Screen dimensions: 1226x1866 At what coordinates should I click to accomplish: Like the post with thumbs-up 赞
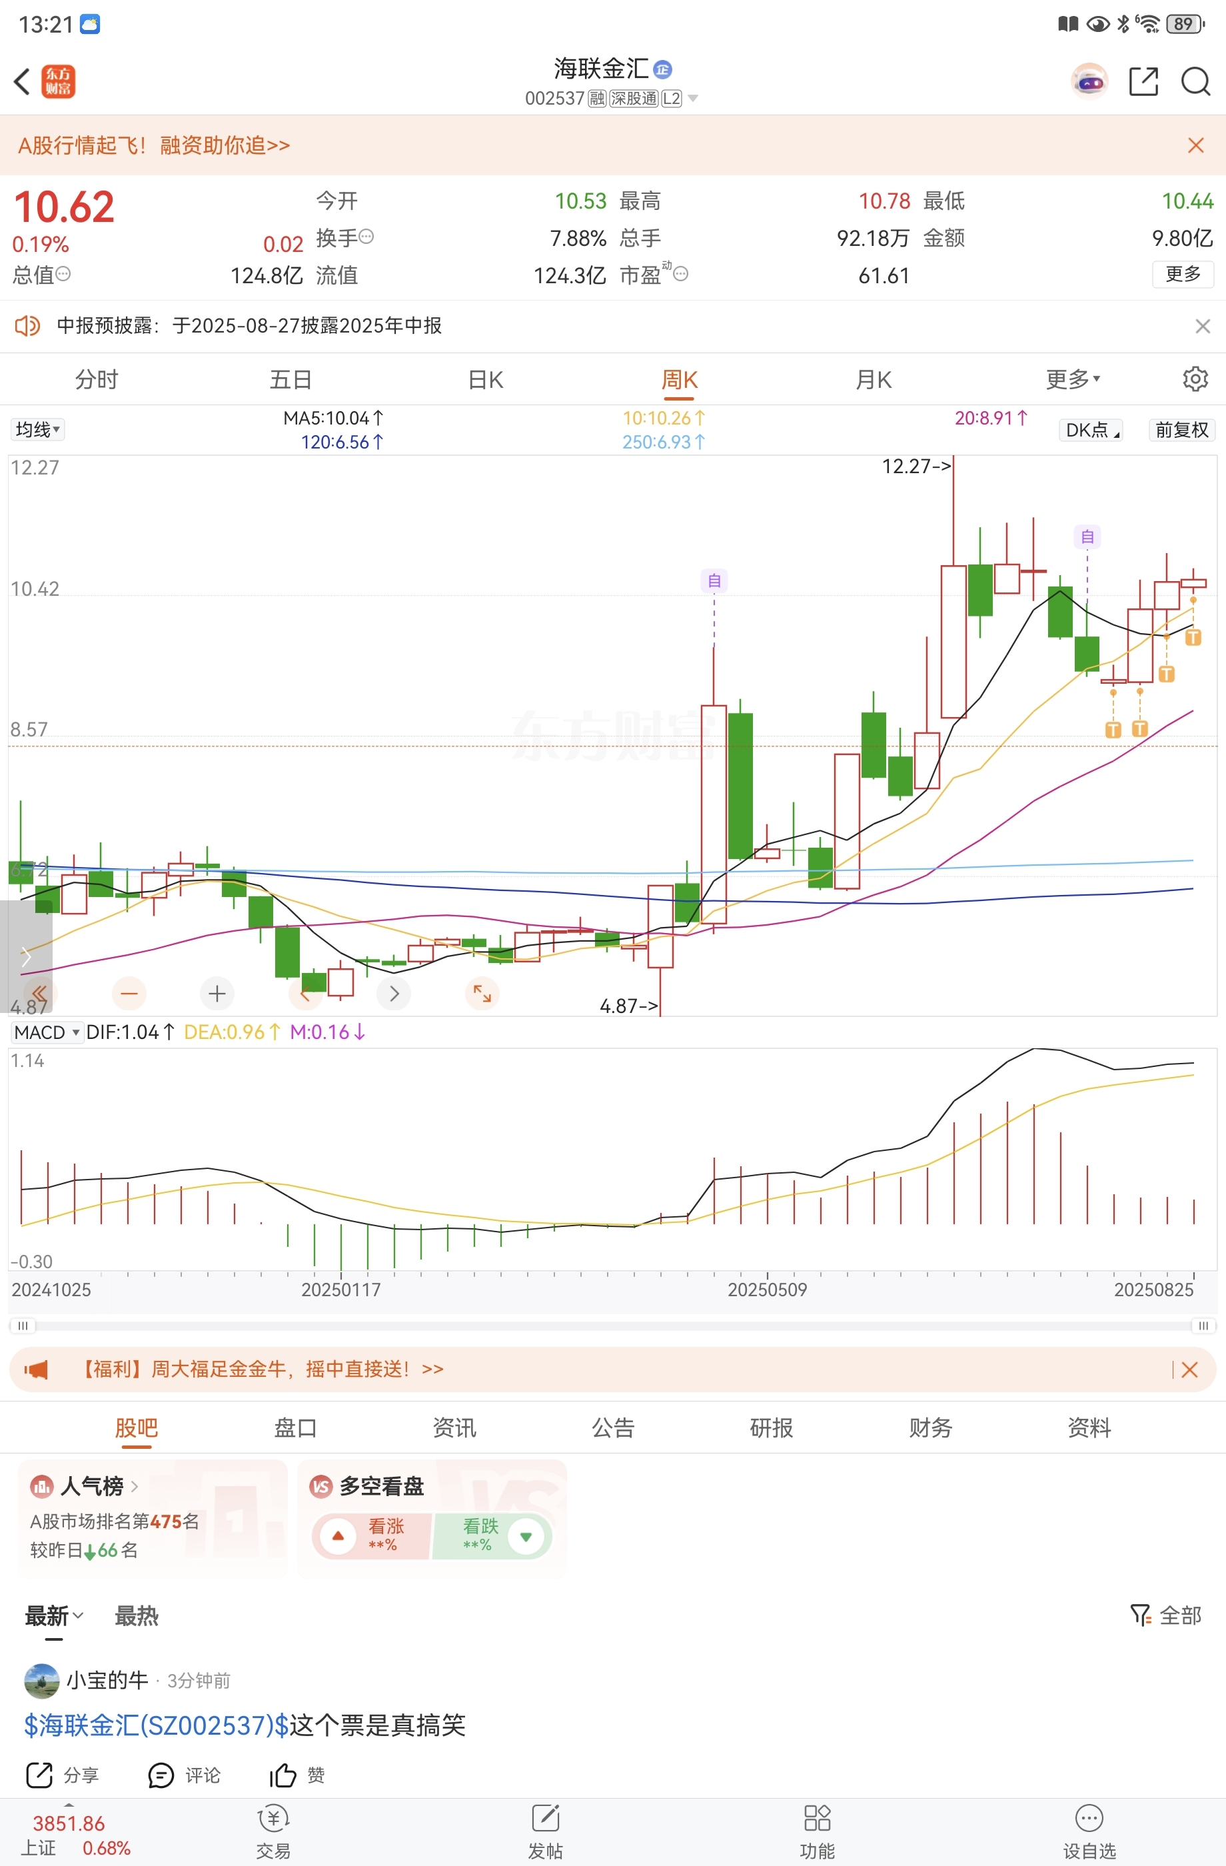click(297, 1775)
